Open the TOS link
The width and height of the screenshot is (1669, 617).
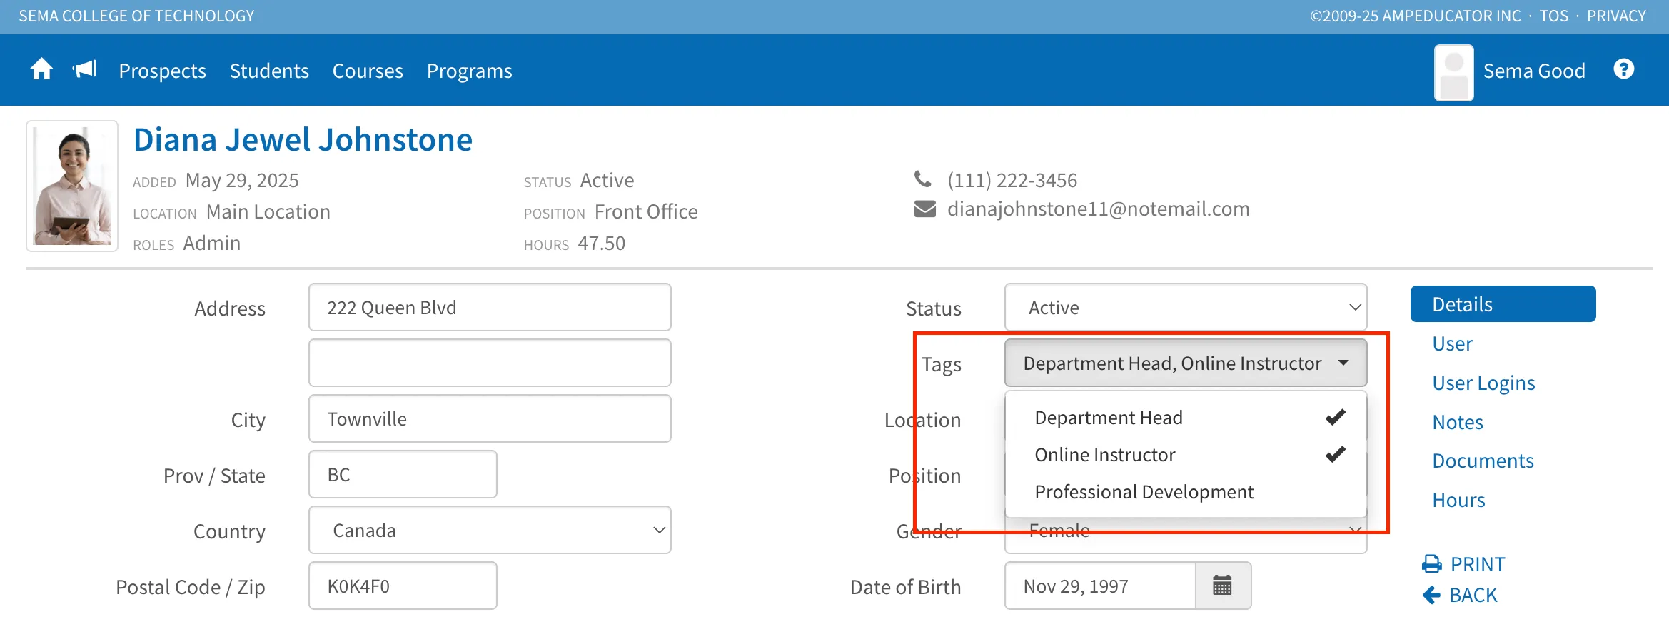1554,16
